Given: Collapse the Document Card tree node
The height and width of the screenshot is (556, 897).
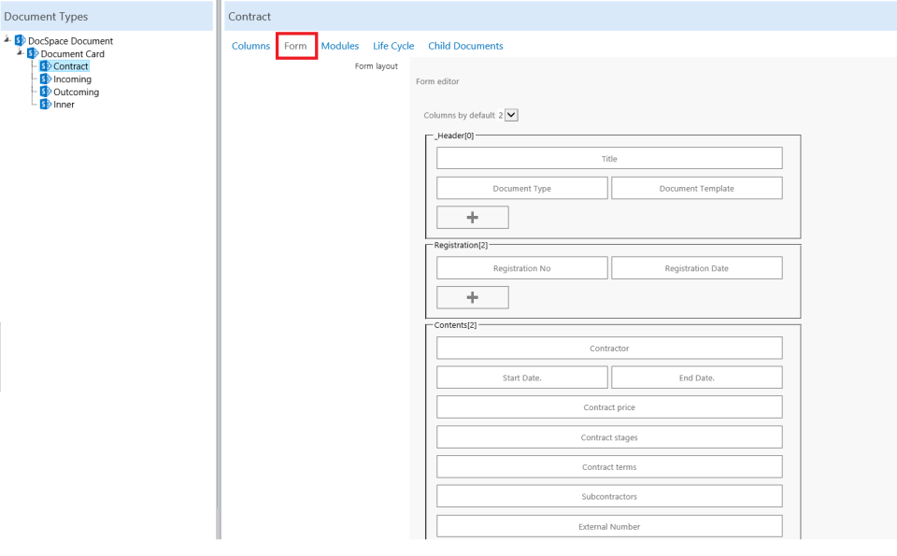Looking at the screenshot, I should (x=21, y=53).
